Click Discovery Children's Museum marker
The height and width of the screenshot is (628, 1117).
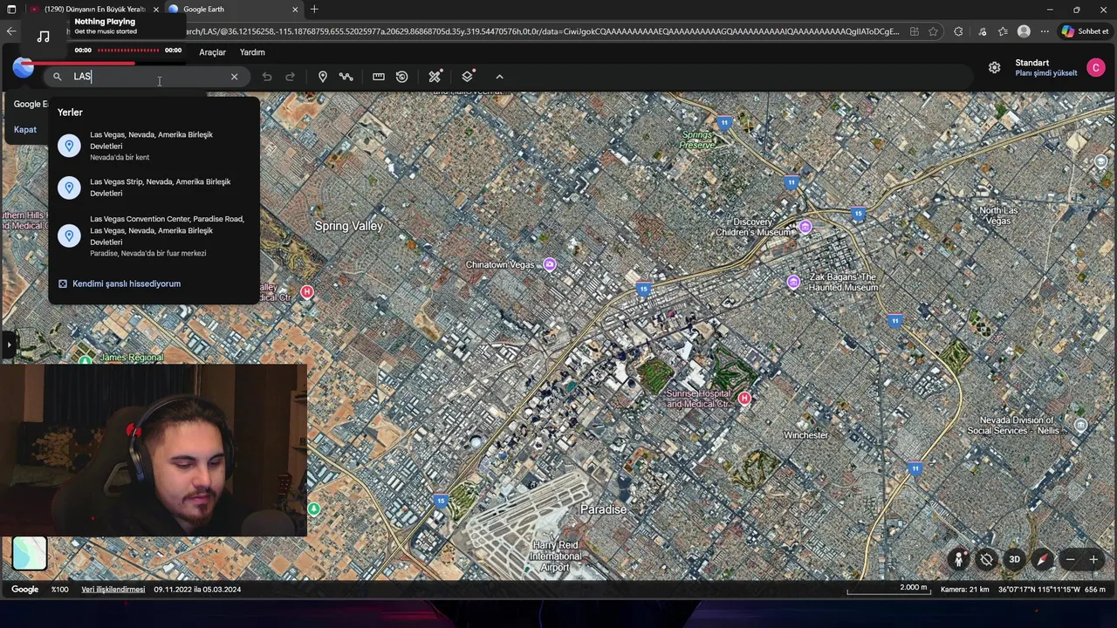point(805,227)
